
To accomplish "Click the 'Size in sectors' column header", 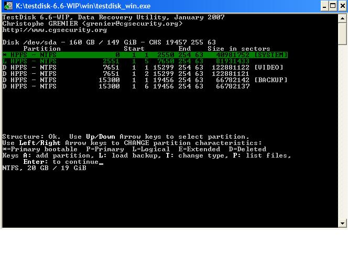I will pos(239,49).
